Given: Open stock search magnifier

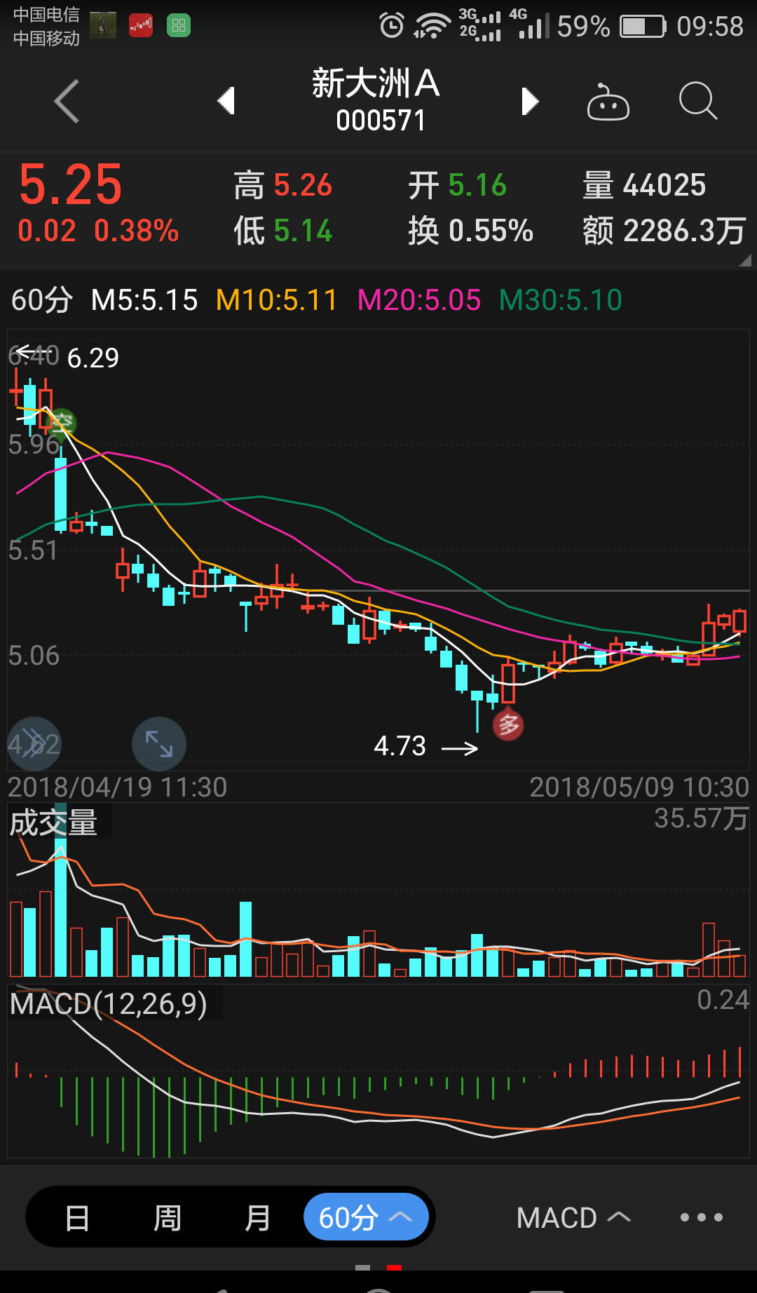Looking at the screenshot, I should click(x=698, y=101).
